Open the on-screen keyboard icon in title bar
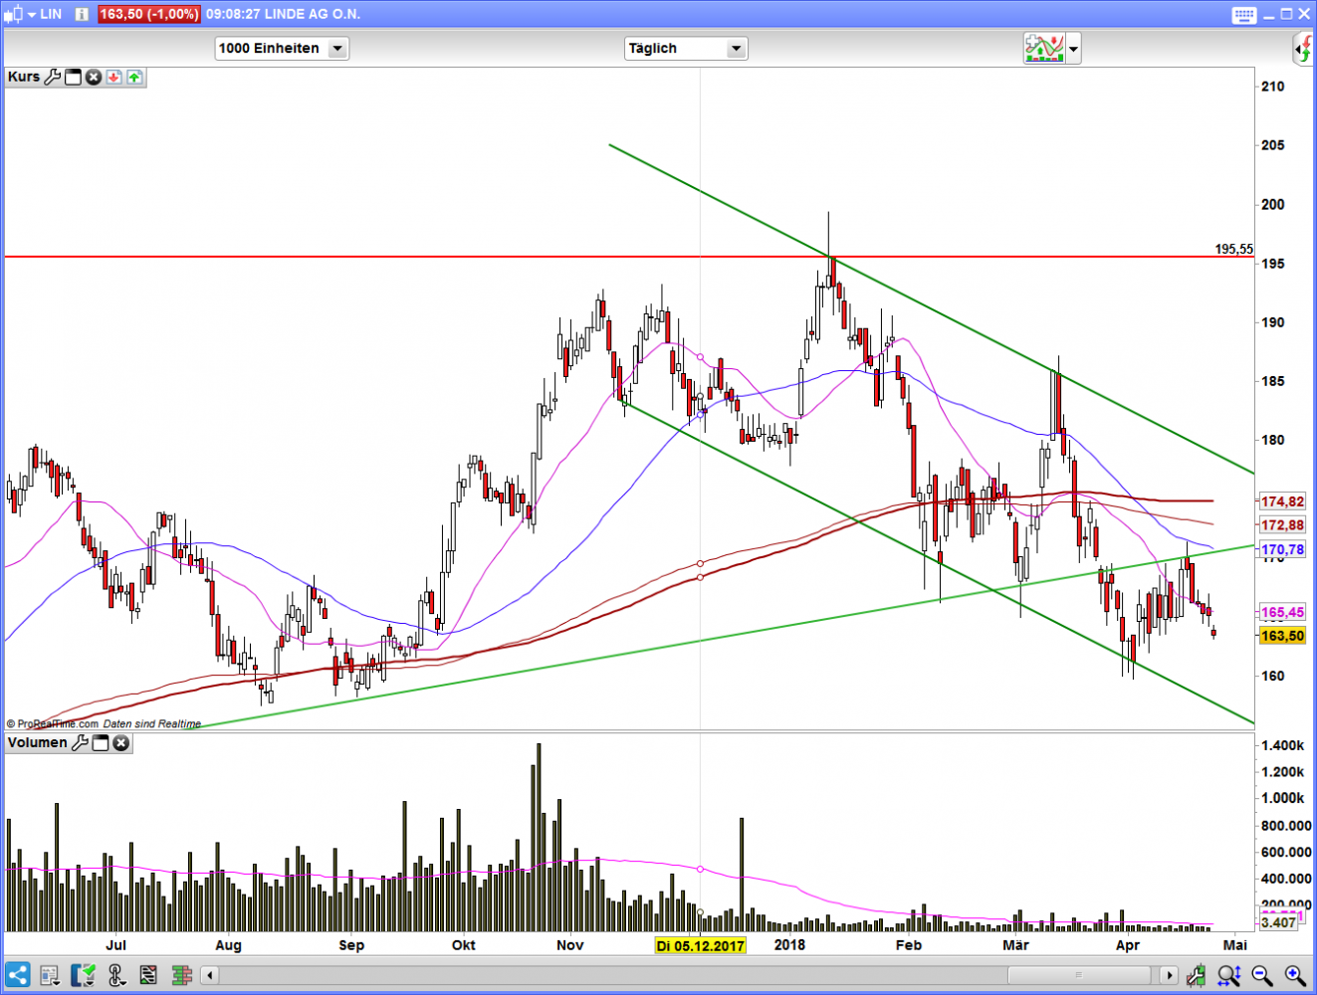Viewport: 1317px width, 995px height. [x=1243, y=14]
